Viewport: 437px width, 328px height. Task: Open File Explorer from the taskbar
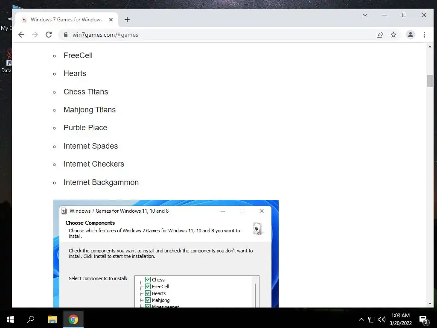click(52, 319)
